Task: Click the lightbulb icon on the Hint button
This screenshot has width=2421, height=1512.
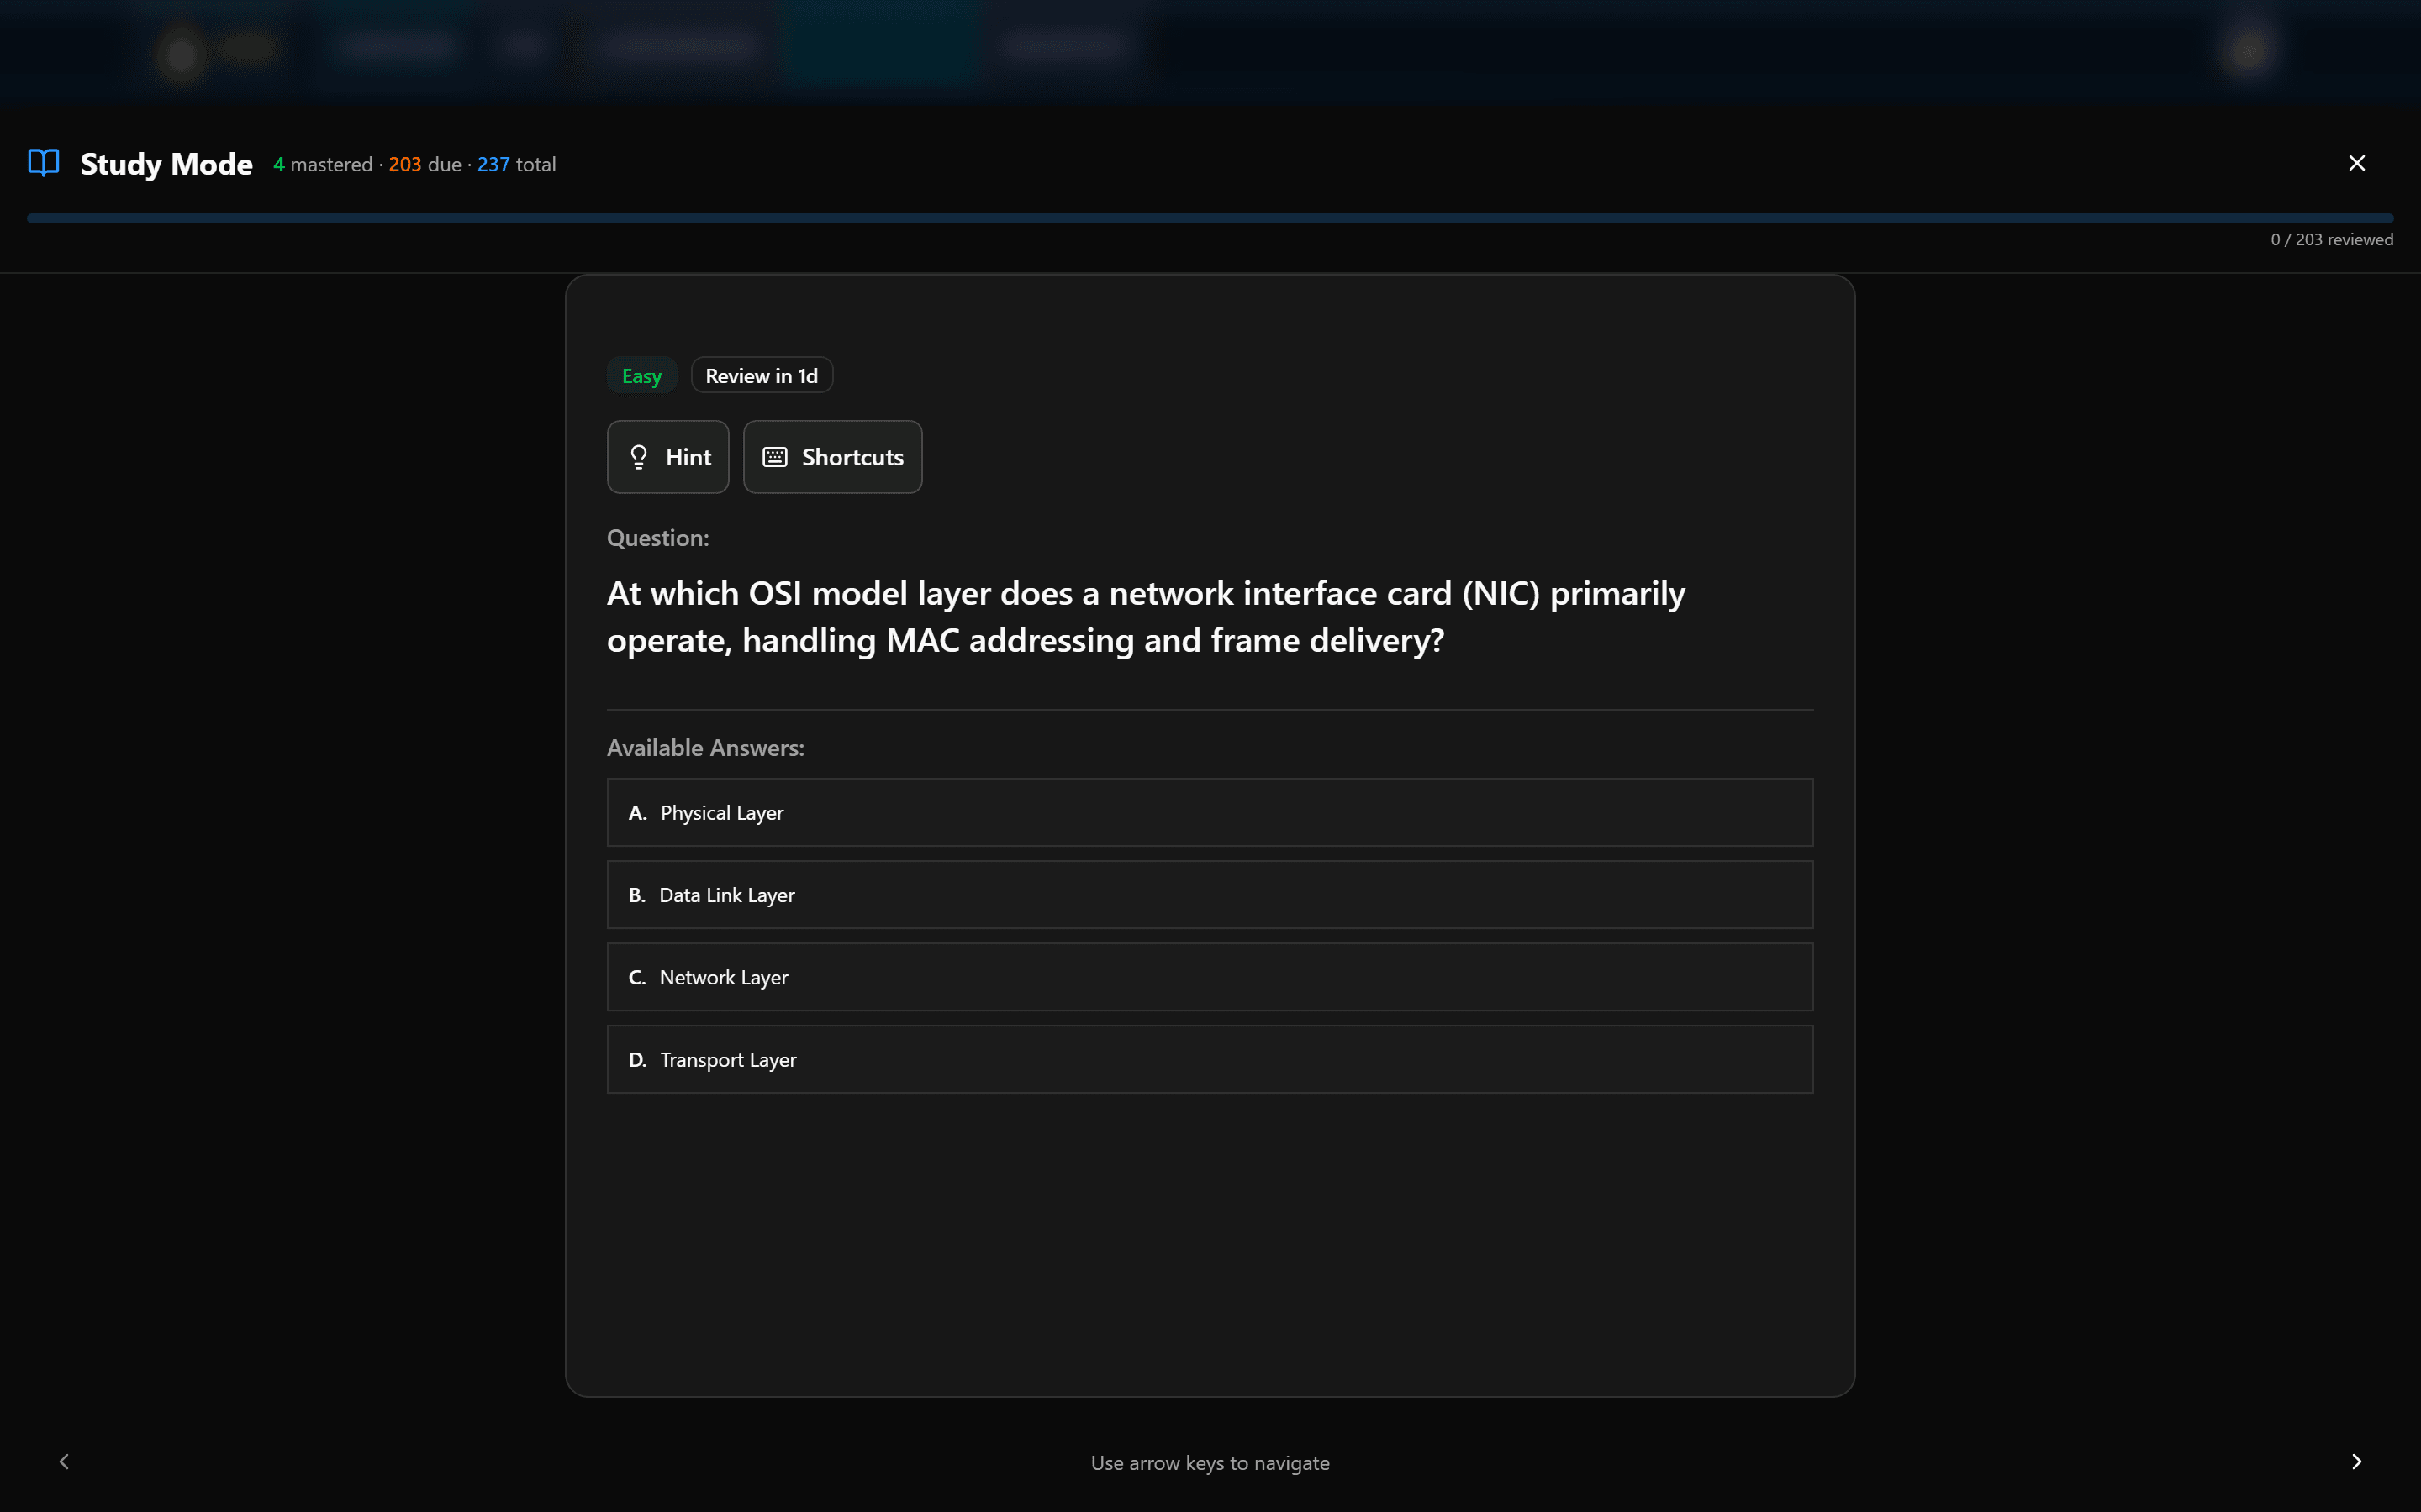Action: pos(639,456)
